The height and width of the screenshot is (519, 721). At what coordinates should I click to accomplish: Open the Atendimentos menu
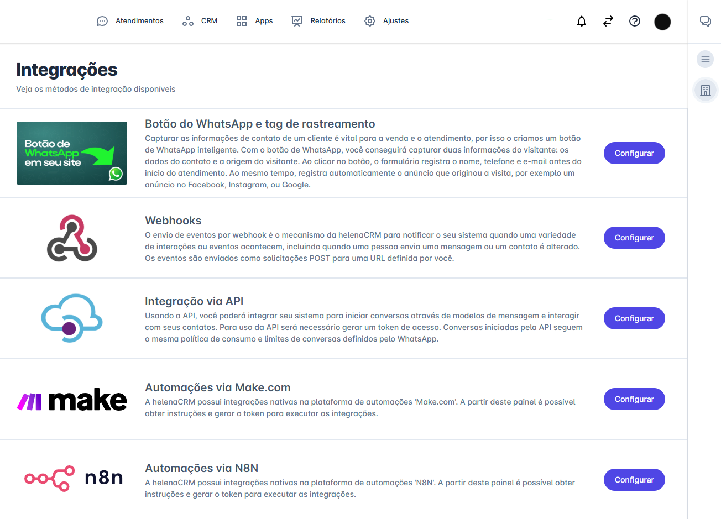130,21
